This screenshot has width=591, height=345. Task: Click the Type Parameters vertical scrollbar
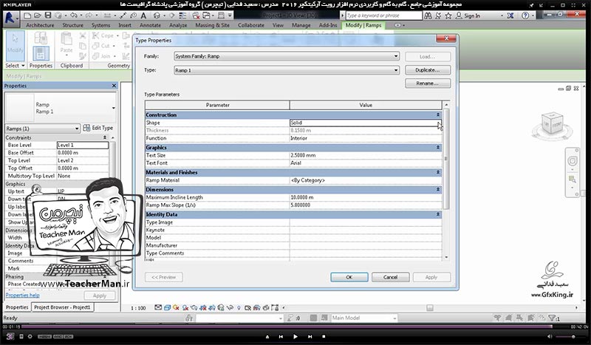[446, 158]
